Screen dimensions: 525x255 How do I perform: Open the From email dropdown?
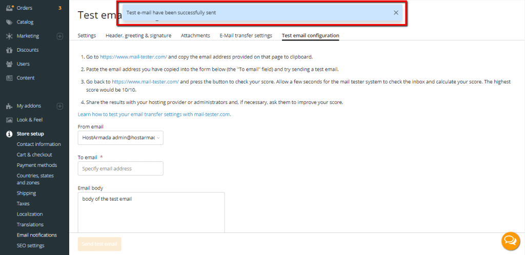click(120, 138)
